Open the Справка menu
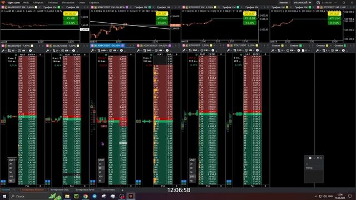 coord(94,2)
